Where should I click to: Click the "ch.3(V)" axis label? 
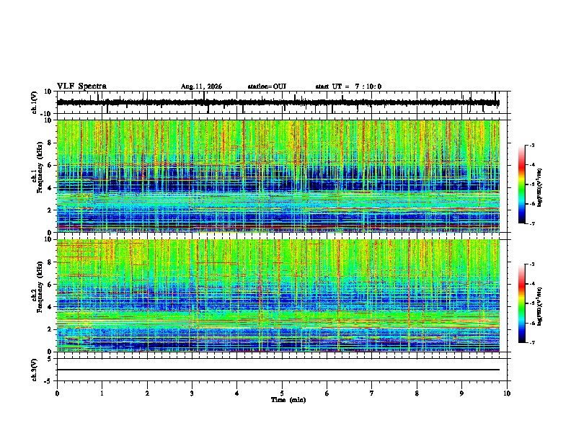(35, 370)
